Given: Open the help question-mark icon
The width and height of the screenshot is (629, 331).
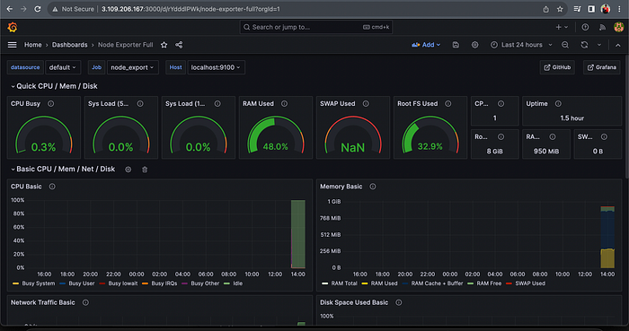Looking at the screenshot, I should tap(585, 27).
